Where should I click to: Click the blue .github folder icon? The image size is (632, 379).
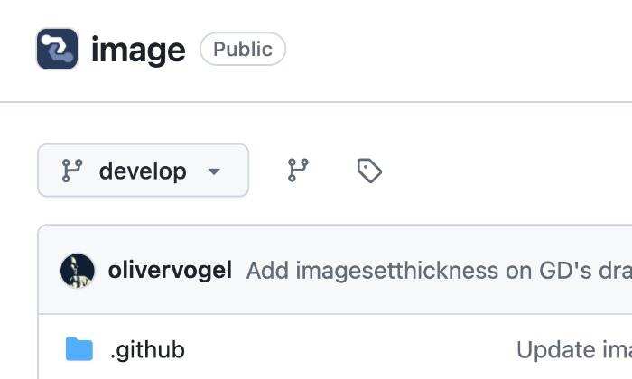79,349
